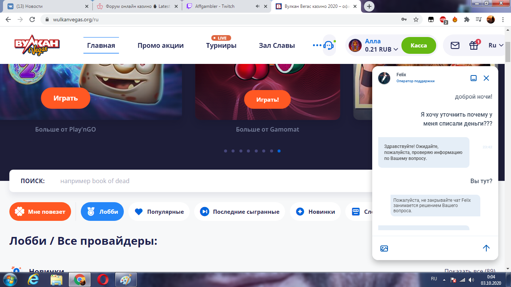Open the Промо акции menu item
Screen dimensions: 511x287
(160, 46)
